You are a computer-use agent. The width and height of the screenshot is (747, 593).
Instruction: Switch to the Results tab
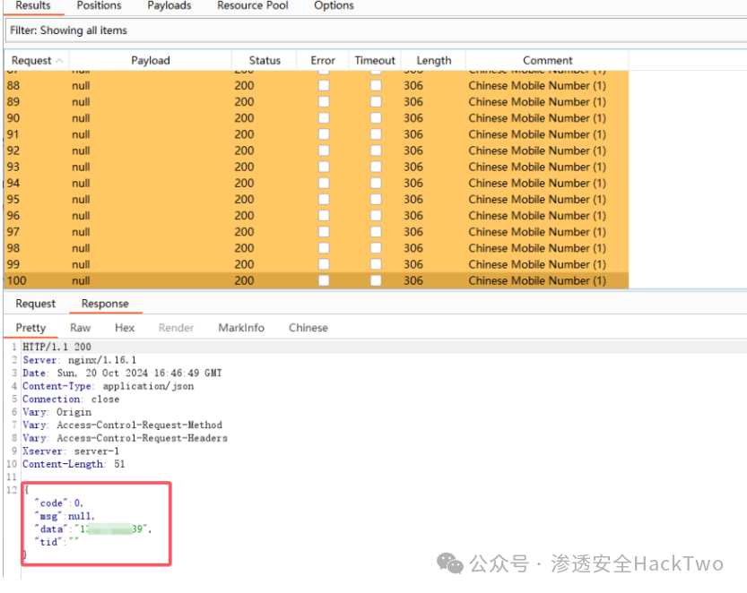pyautogui.click(x=33, y=5)
